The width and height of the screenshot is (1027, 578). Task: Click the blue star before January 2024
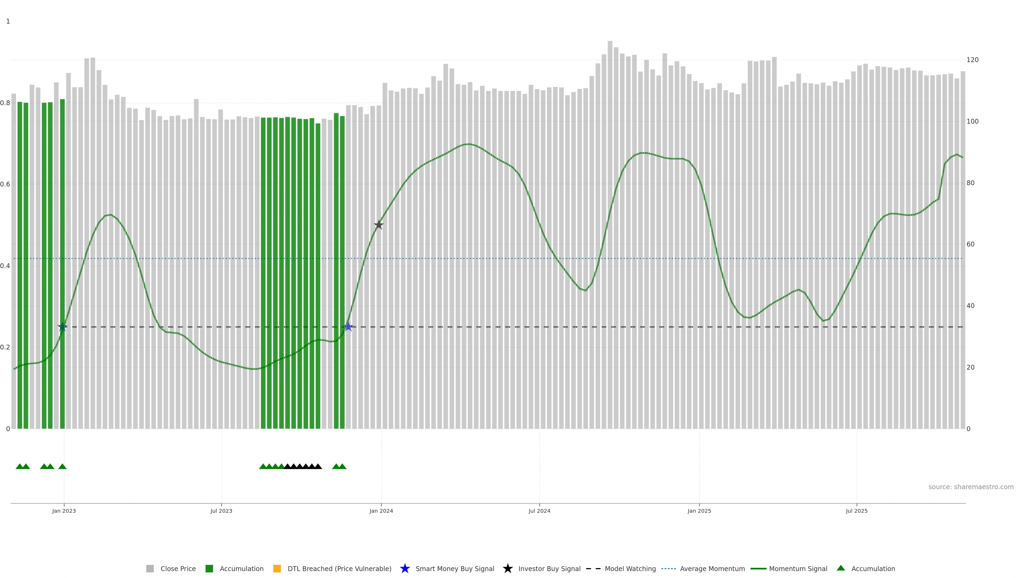pyautogui.click(x=348, y=327)
